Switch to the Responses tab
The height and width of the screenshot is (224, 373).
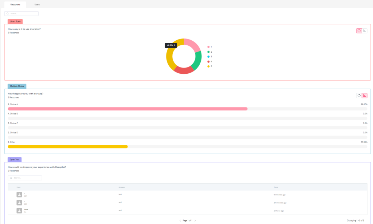point(15,5)
